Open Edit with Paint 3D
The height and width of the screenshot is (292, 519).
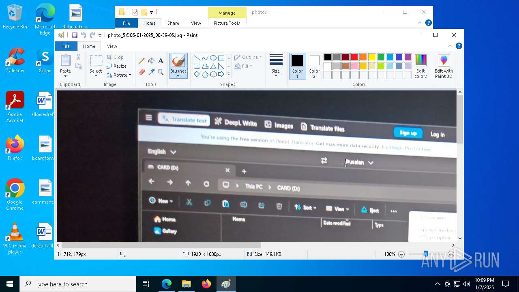(x=444, y=67)
